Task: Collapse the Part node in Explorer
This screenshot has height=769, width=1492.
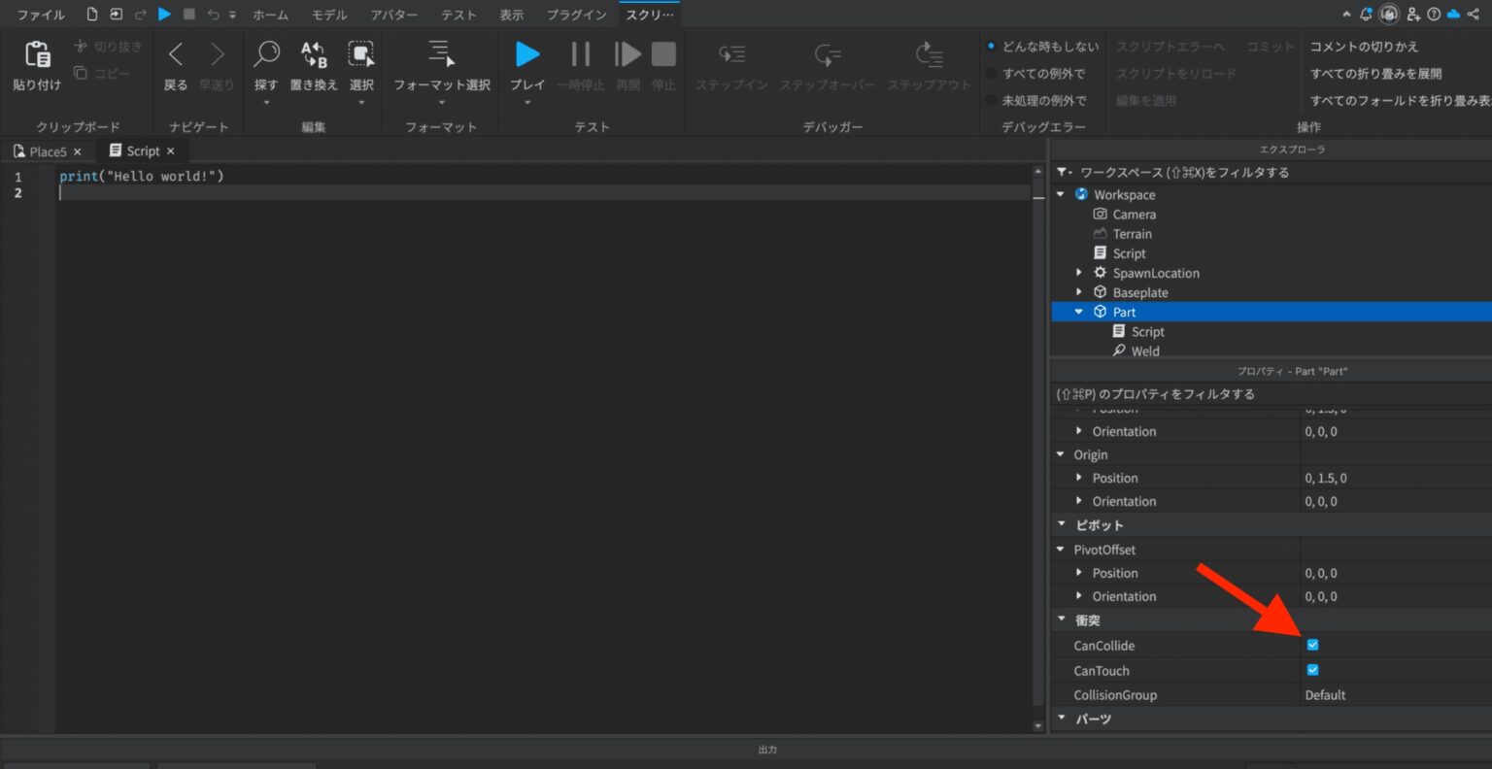Action: coord(1079,312)
